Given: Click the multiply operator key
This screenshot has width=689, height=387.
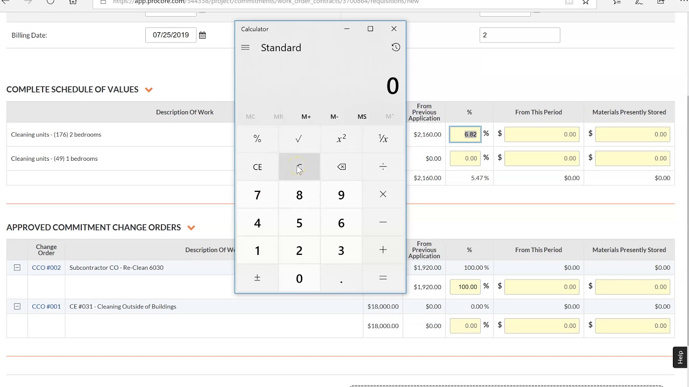Looking at the screenshot, I should (383, 195).
